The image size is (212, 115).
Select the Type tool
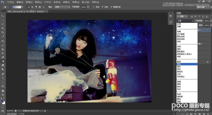3,78
